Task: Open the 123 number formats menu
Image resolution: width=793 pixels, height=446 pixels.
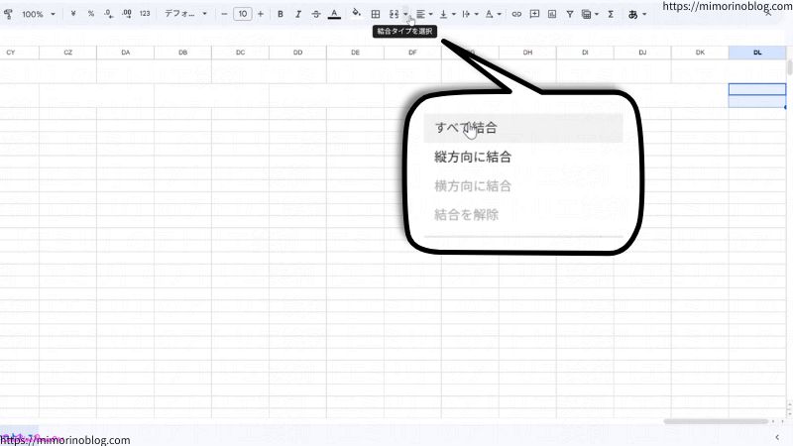Action: tap(145, 14)
